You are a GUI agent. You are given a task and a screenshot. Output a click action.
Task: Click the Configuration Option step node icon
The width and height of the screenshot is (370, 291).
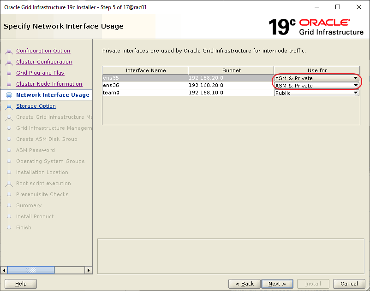coord(9,51)
